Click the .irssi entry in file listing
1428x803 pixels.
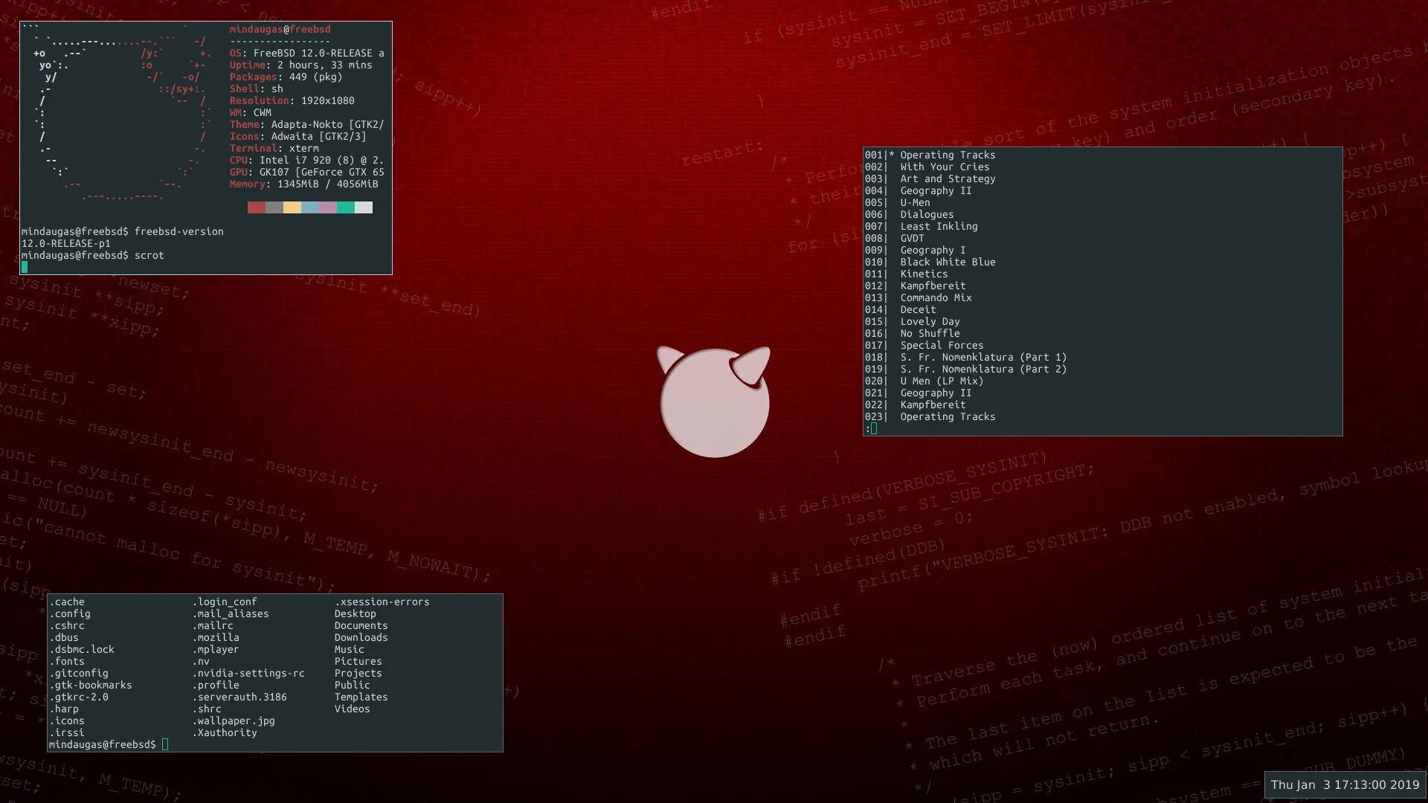67,733
